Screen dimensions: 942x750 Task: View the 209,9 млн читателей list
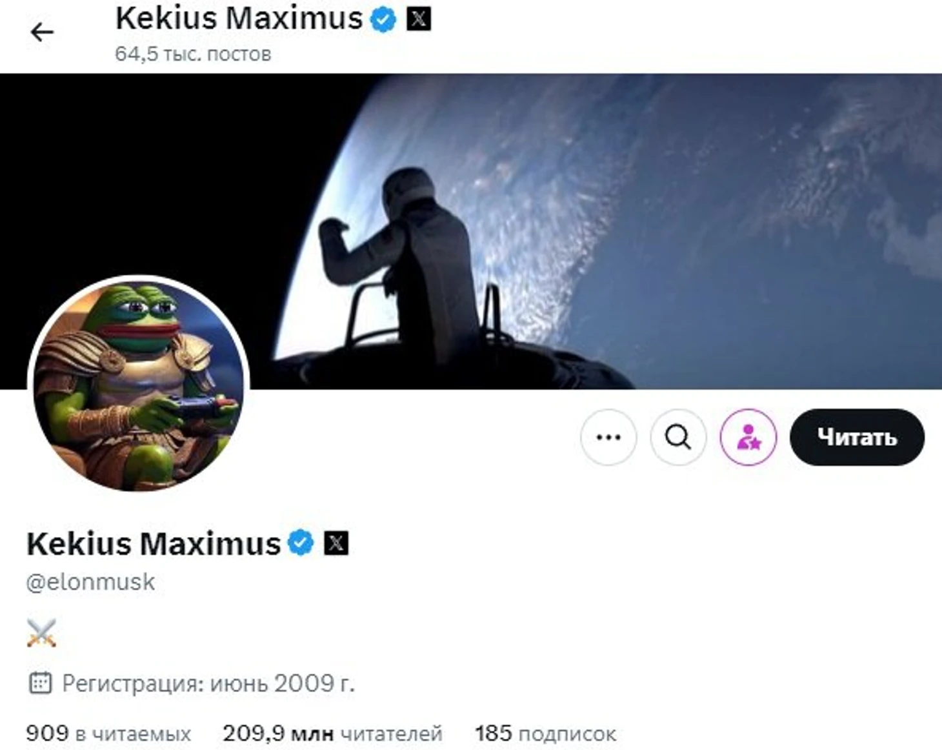pyautogui.click(x=332, y=734)
